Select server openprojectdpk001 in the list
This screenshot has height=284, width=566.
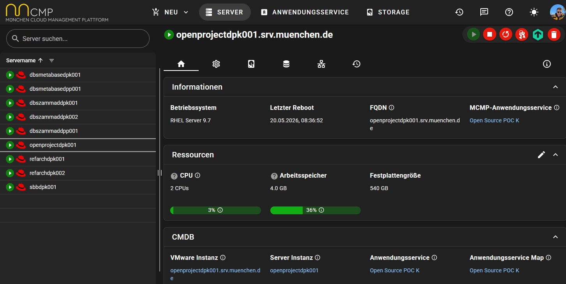78,145
